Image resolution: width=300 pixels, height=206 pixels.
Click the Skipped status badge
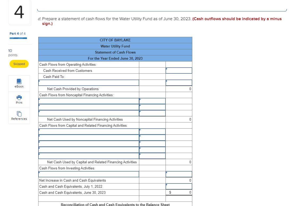pos(19,64)
